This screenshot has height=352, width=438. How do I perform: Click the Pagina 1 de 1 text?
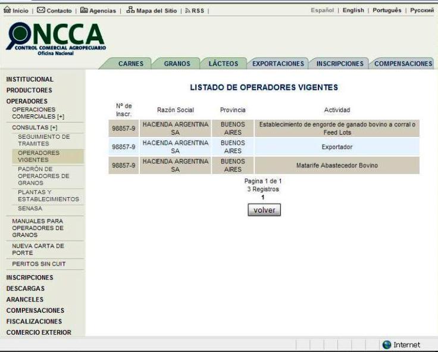(263, 181)
